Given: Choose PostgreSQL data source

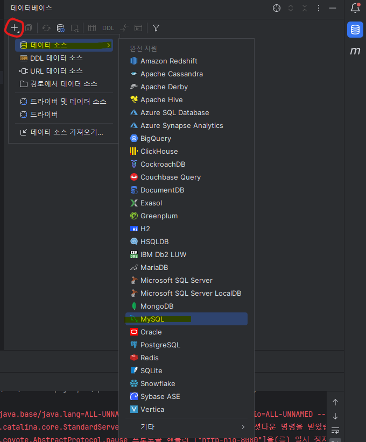Looking at the screenshot, I should click(187, 345).
